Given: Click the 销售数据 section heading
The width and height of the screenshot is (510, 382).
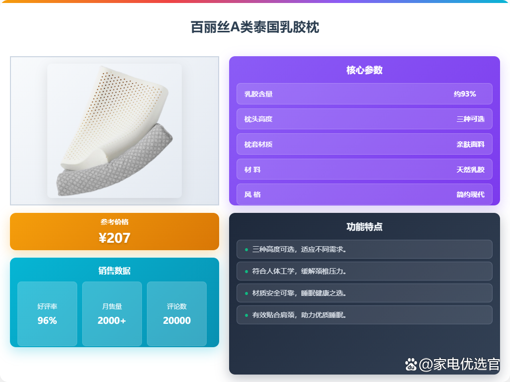Looking at the screenshot, I should pyautogui.click(x=115, y=271).
